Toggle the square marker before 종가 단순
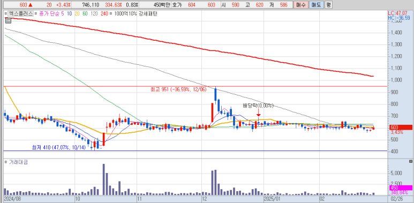 [x=36, y=14]
